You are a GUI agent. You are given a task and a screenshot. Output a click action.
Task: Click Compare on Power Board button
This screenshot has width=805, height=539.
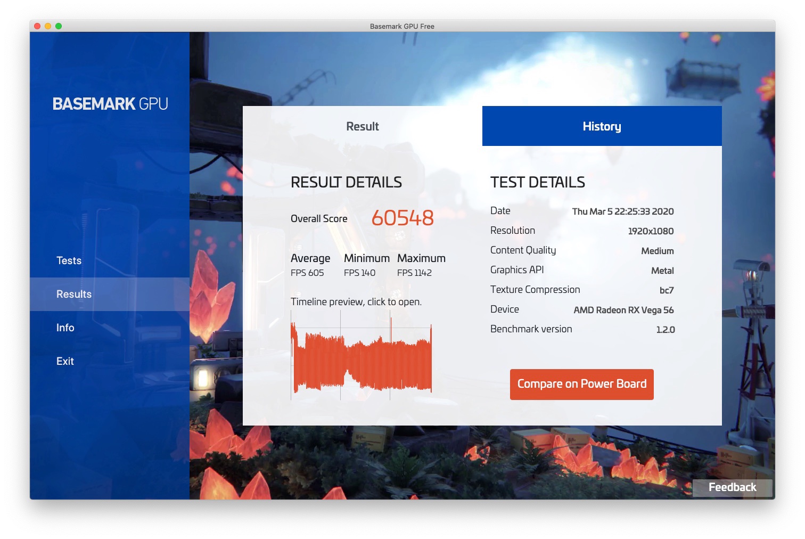[582, 384]
